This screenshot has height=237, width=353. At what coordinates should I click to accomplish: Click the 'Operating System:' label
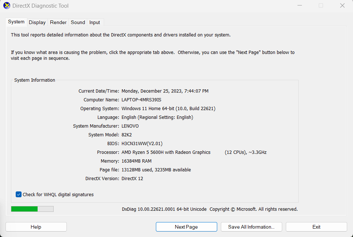(100, 109)
